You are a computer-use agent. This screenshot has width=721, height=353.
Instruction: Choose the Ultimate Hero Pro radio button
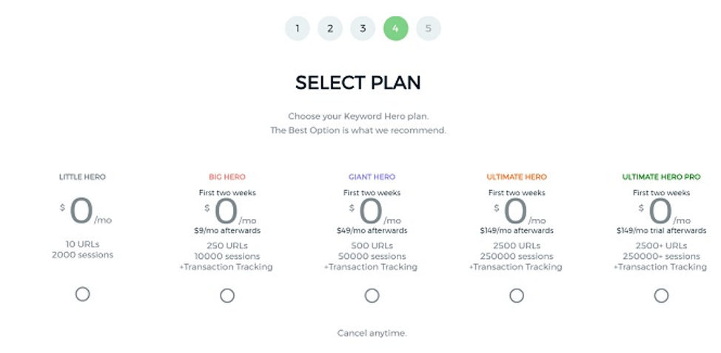pos(661,295)
